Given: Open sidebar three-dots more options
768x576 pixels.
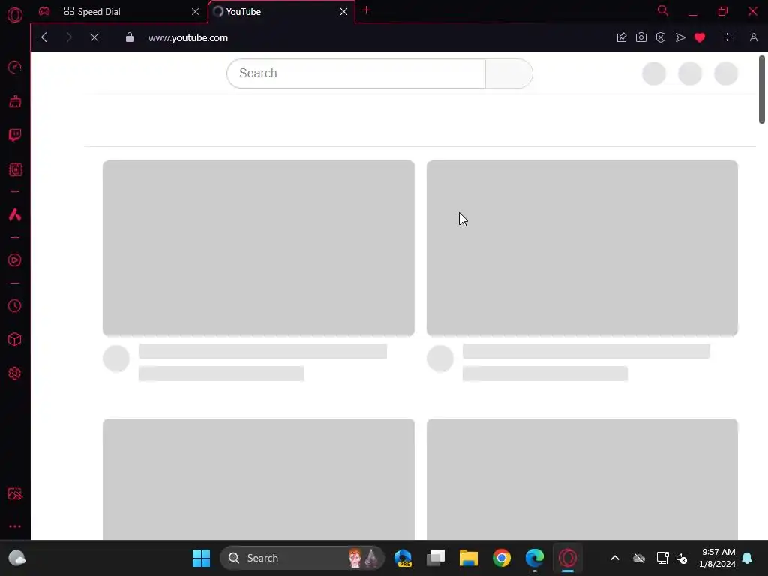Looking at the screenshot, I should tap(15, 526).
